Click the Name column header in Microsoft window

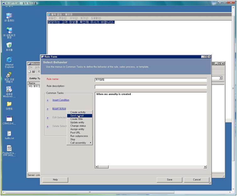tap(34, 83)
